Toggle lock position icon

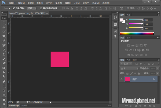(135, 74)
